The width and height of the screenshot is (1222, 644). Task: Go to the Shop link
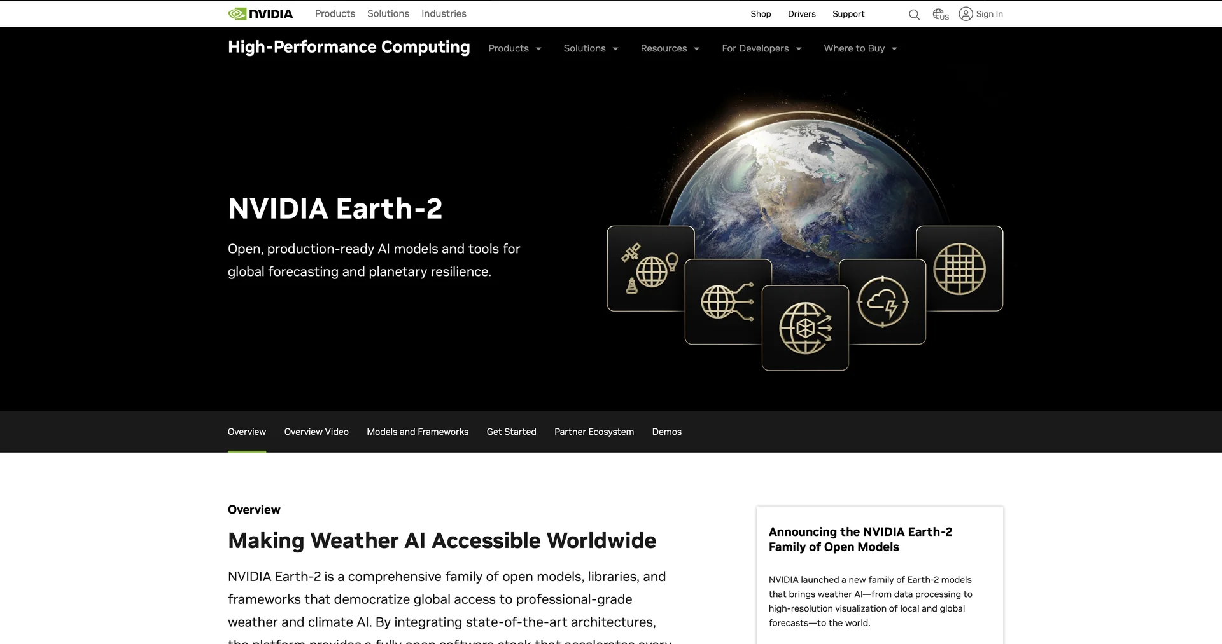click(761, 14)
